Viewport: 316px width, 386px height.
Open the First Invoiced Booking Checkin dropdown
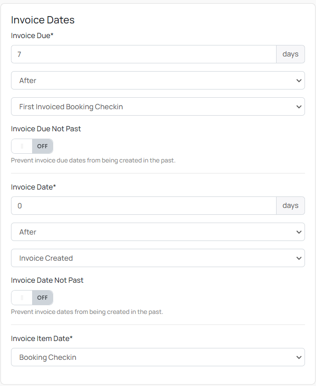tap(158, 106)
